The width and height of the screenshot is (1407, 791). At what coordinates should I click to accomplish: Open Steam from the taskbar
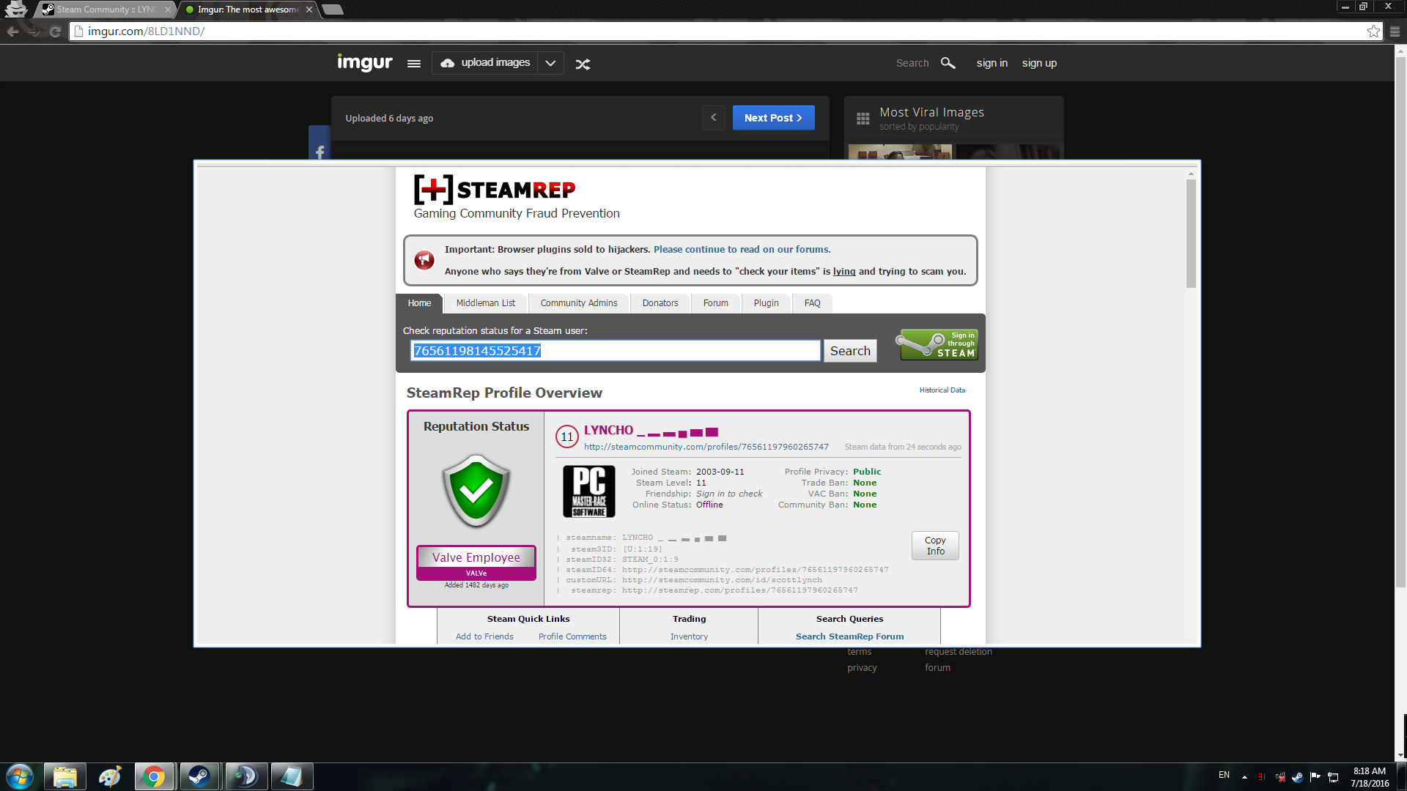click(x=199, y=776)
